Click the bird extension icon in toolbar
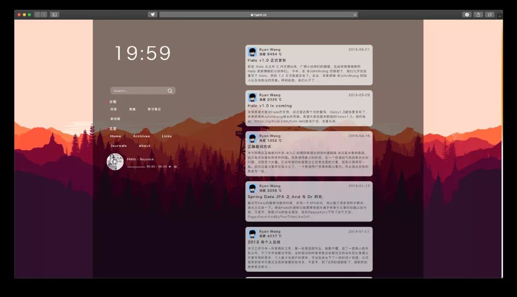 152,14
